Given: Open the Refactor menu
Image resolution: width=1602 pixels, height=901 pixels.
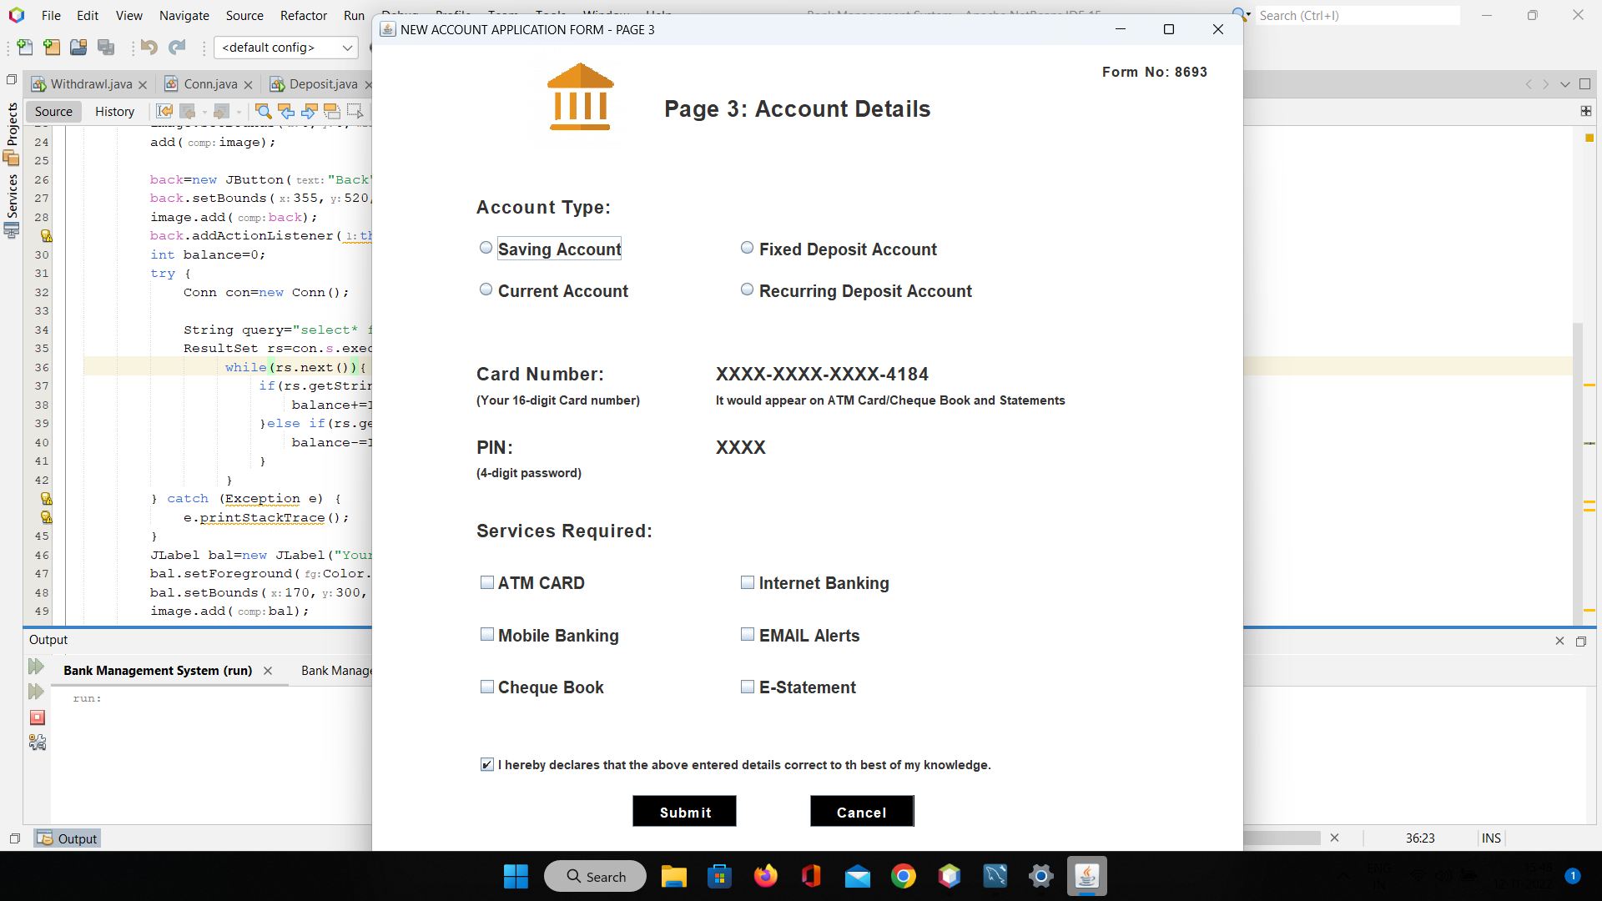Looking at the screenshot, I should (x=303, y=15).
